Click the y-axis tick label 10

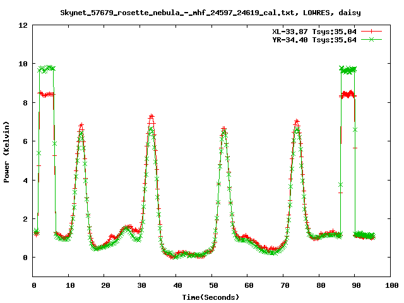tap(23, 64)
